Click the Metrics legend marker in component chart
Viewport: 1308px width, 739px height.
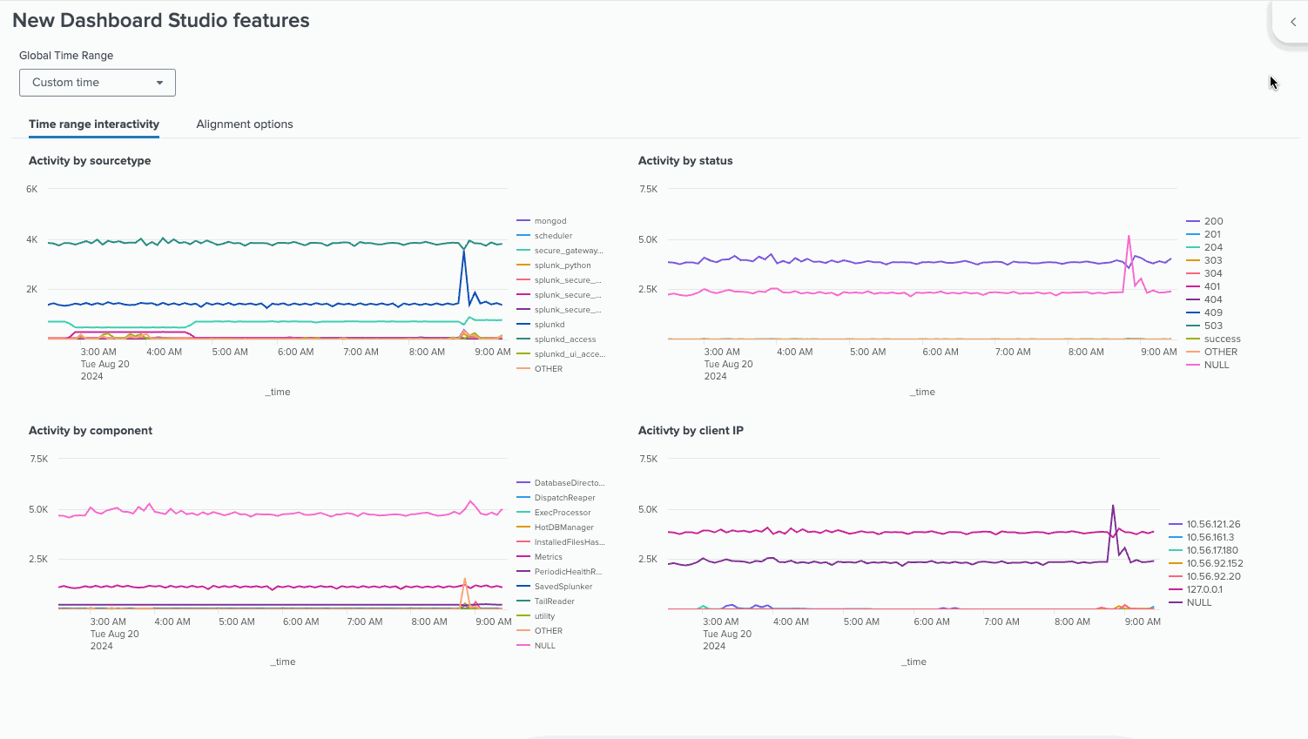tap(523, 557)
